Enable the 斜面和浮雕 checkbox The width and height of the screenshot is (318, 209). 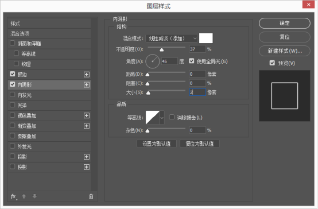(13, 43)
